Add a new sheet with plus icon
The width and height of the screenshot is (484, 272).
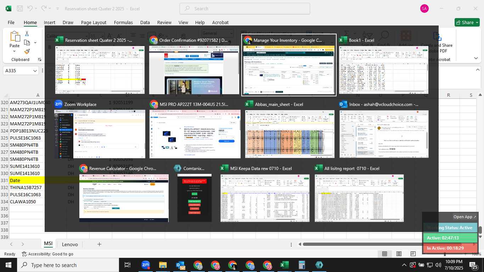99,244
